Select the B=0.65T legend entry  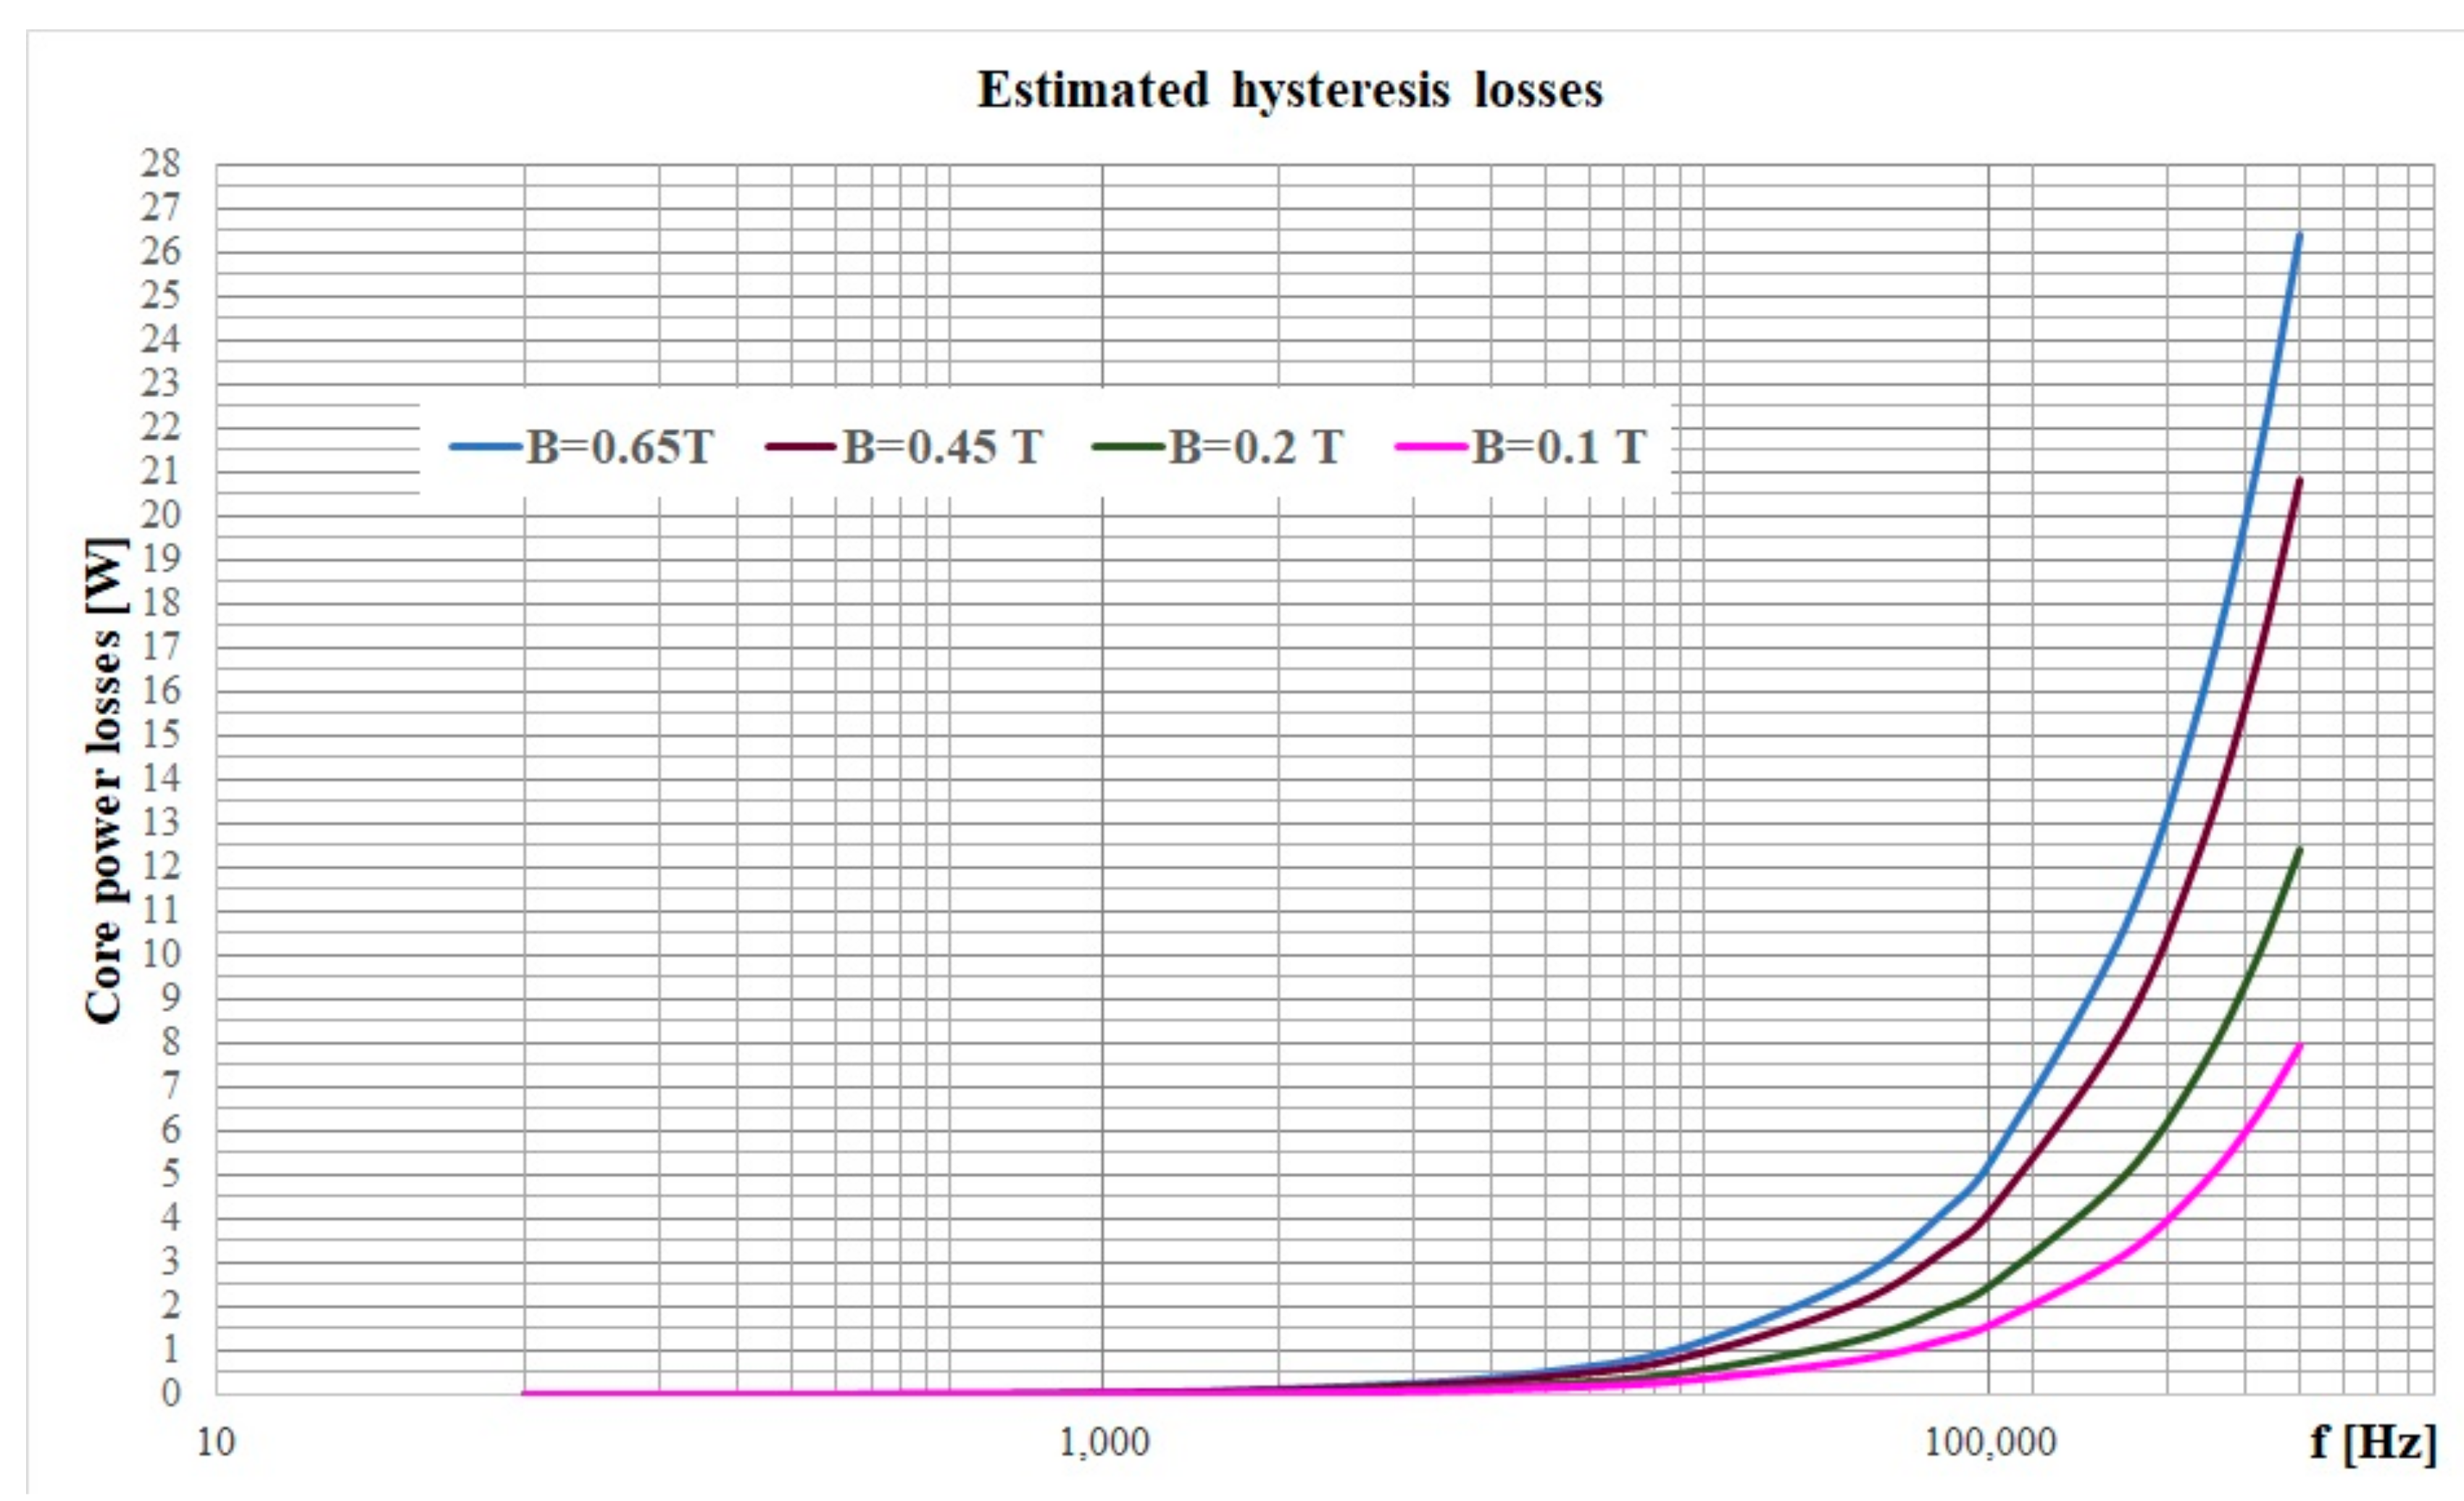click(x=620, y=447)
